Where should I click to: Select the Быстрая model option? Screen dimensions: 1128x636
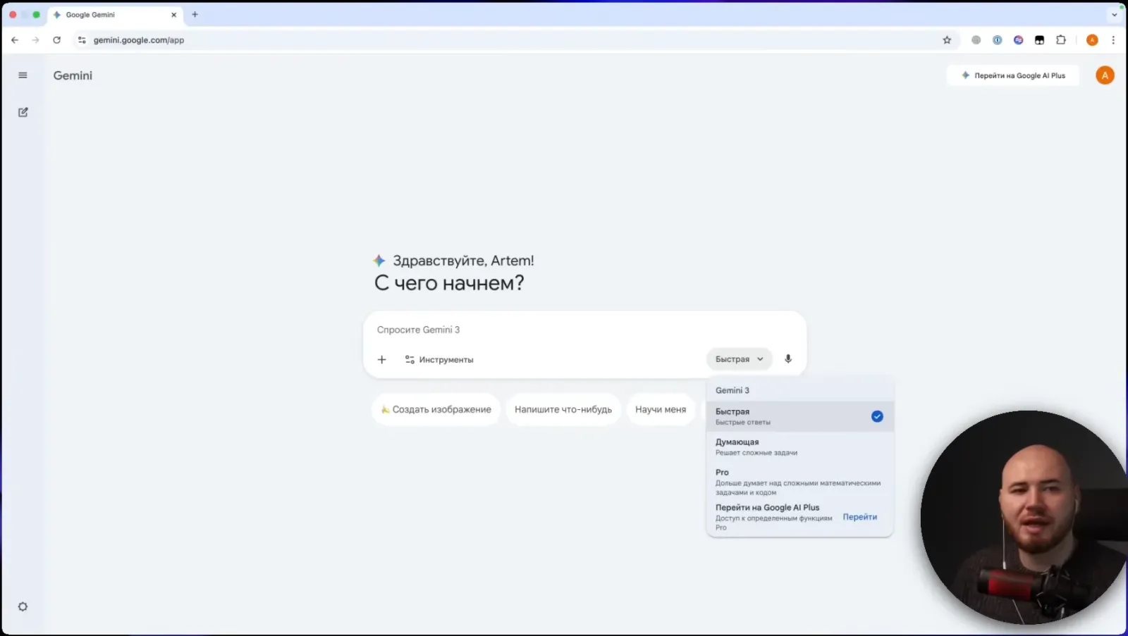799,416
